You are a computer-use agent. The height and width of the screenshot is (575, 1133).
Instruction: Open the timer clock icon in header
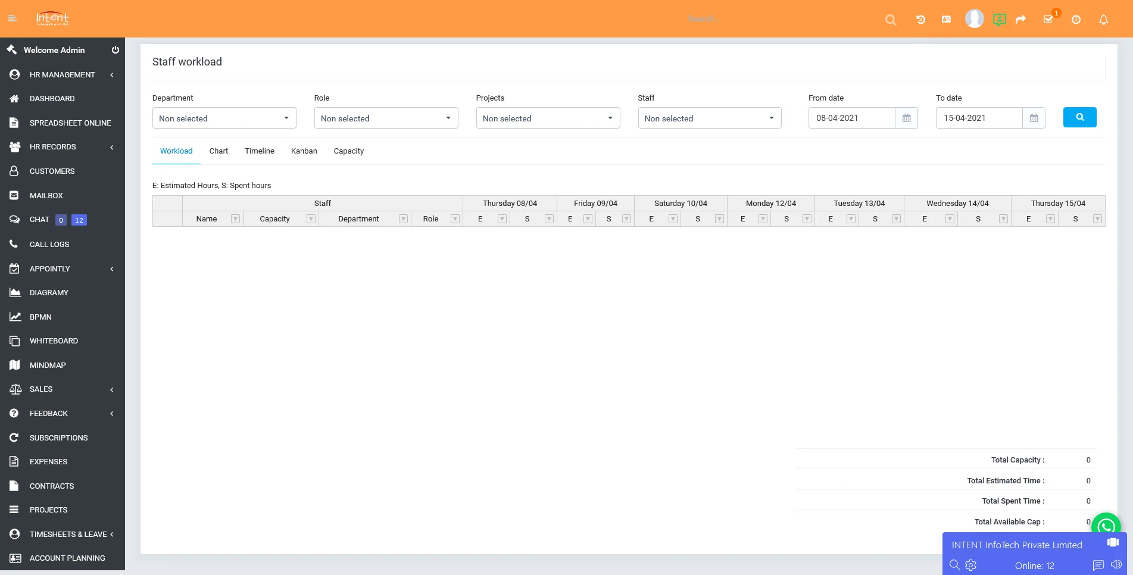click(x=1076, y=20)
